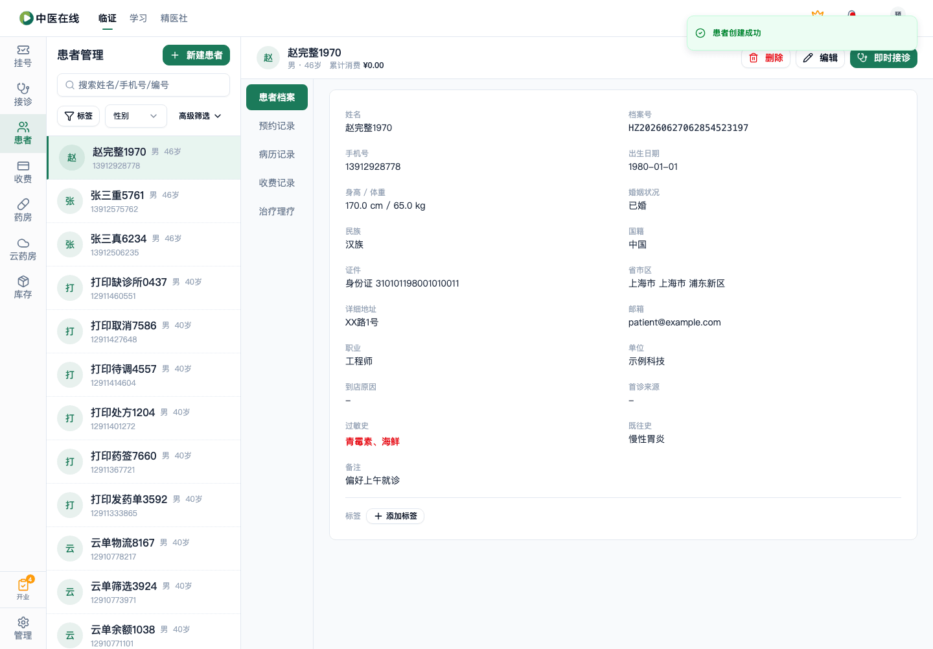Click 添加标签 add tag button

(395, 516)
